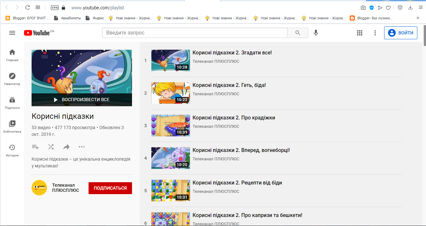Open Подписки in the sidebar
The height and width of the screenshot is (226, 426).
pyautogui.click(x=12, y=103)
